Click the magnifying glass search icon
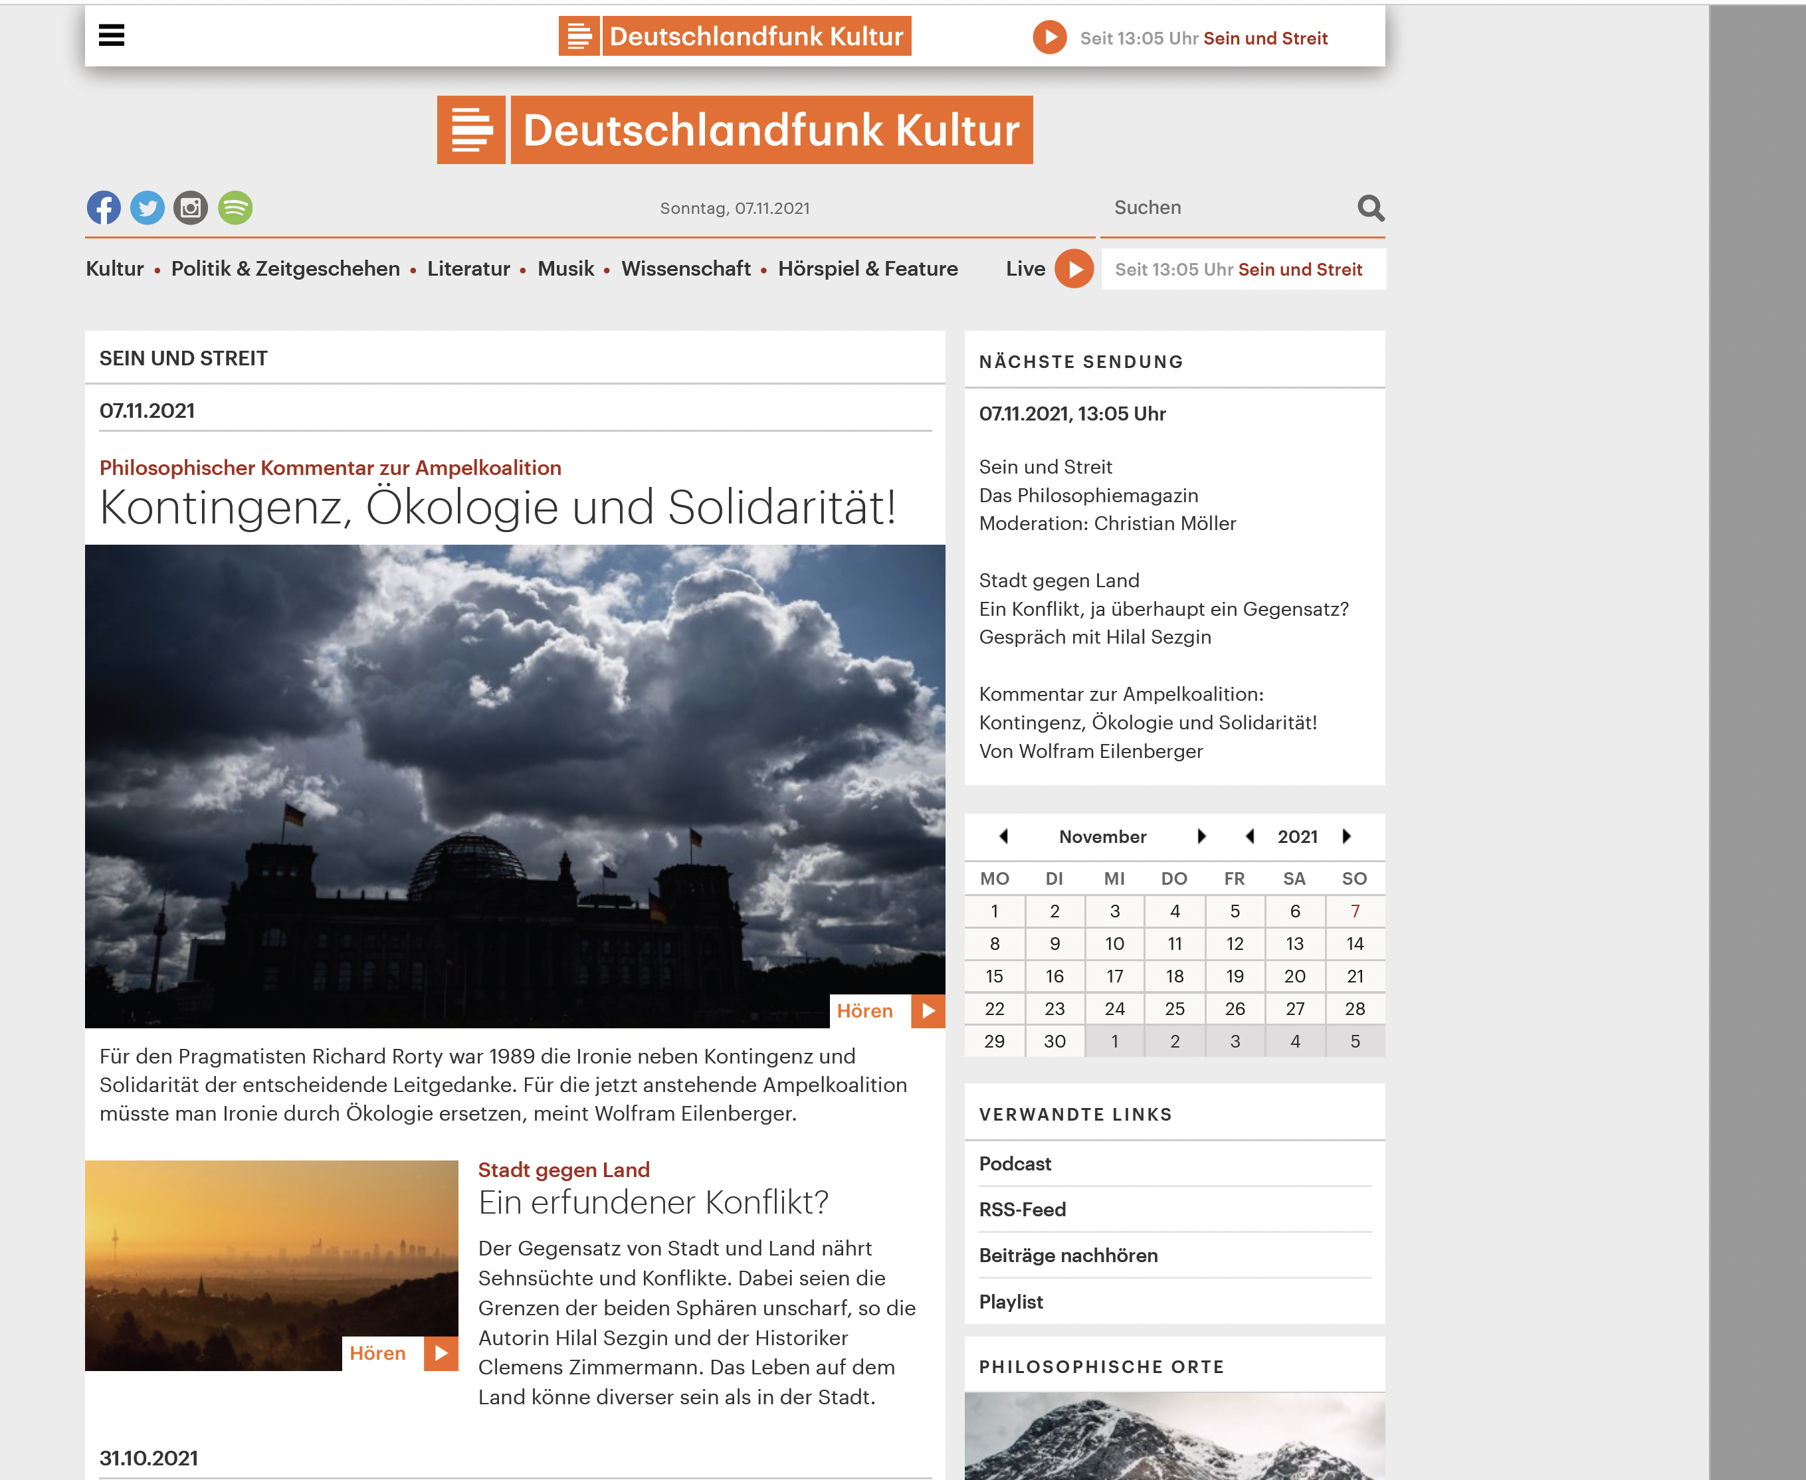1806x1480 pixels. tap(1370, 208)
